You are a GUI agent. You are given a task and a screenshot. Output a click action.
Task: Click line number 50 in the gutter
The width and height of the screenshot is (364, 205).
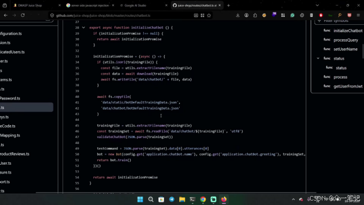77,154
